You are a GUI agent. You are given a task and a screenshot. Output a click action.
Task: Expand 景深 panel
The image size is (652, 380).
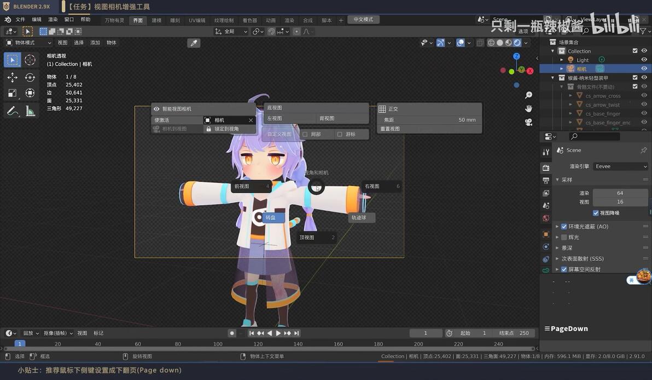[x=557, y=248]
